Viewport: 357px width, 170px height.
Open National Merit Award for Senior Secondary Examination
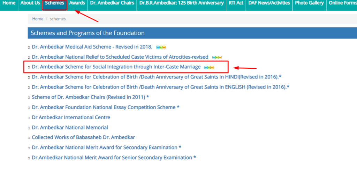pyautogui.click(x=114, y=158)
